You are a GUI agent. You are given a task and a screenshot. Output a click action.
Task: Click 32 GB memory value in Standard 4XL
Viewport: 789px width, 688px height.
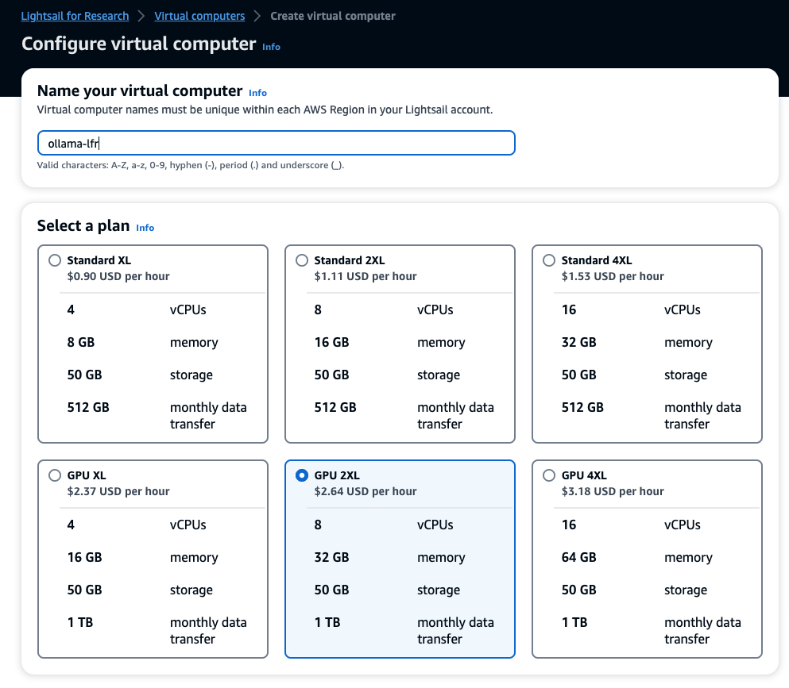point(578,342)
